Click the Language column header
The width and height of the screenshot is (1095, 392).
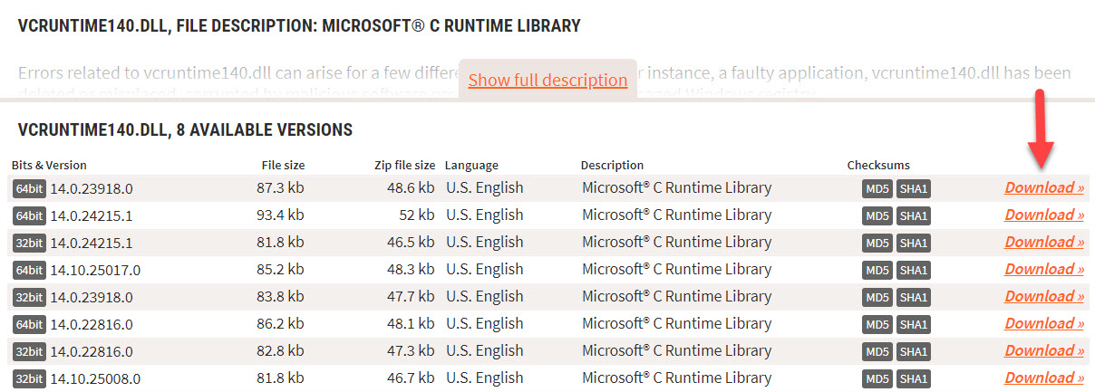471,166
